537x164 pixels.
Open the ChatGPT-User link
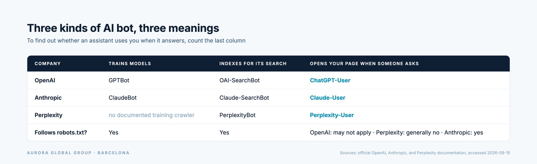point(330,80)
